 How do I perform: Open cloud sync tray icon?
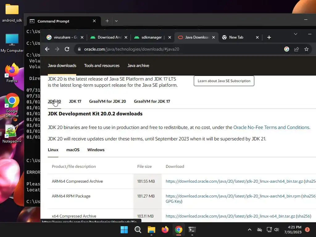click(260, 230)
